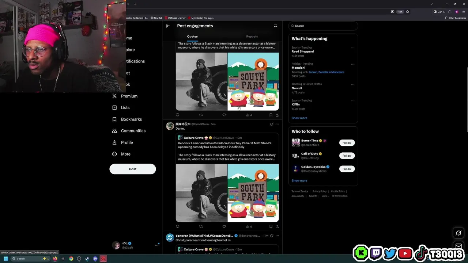Open more options on Gonz0tron's post
Image resolution: width=468 pixels, height=263 pixels.
277,124
